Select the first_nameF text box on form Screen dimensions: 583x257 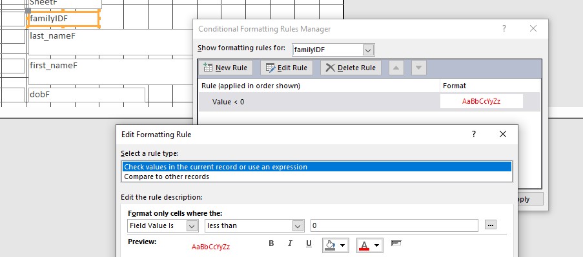click(110, 71)
